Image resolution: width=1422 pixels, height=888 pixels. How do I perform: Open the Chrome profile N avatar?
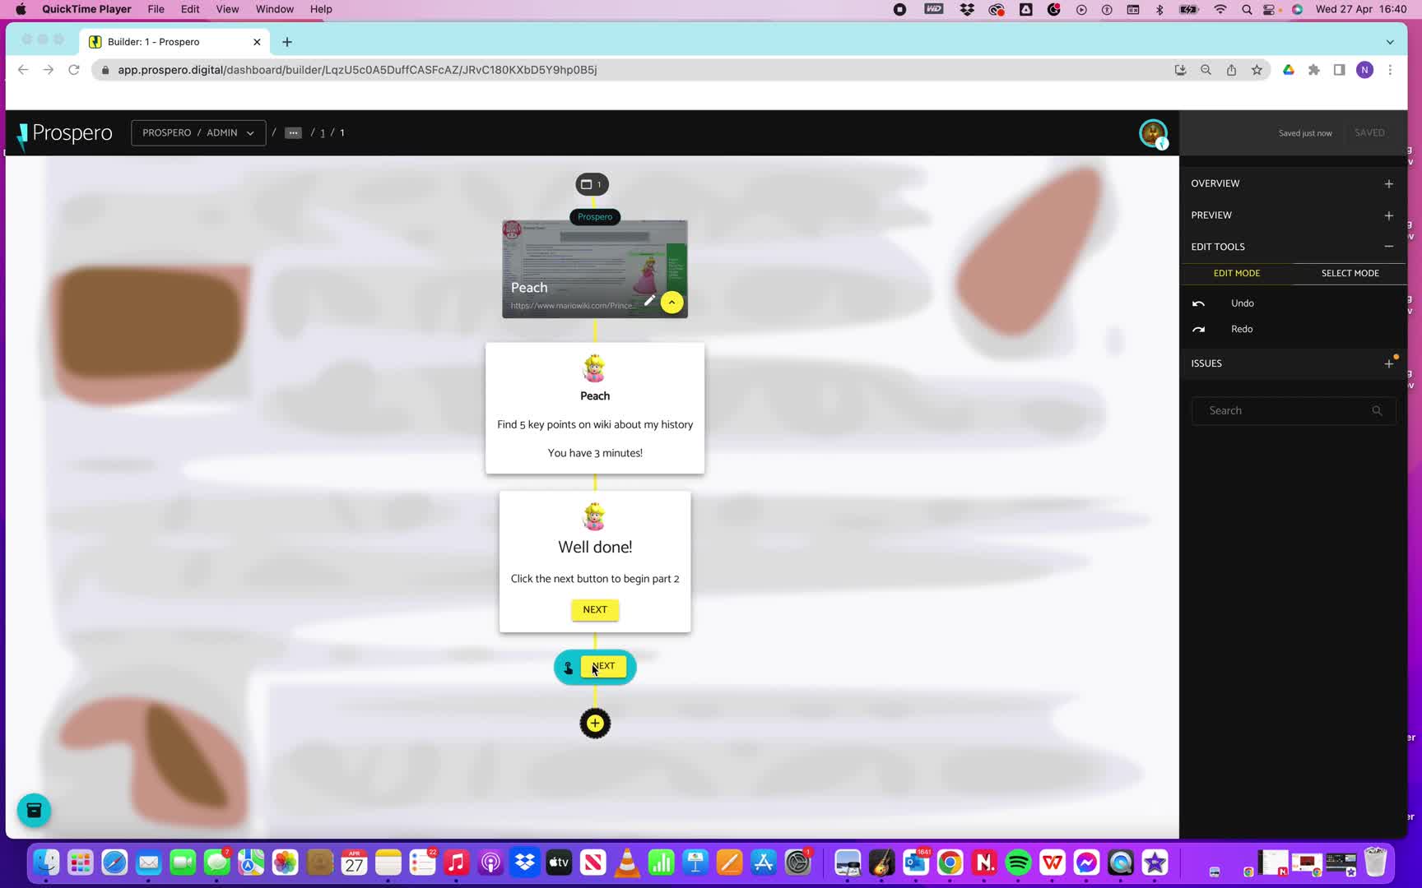coord(1364,70)
